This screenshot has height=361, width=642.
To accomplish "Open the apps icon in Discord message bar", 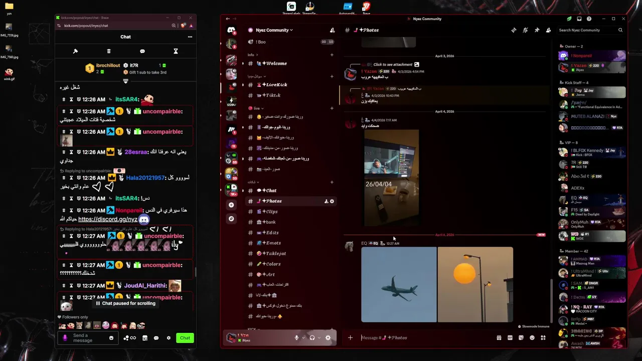I will 543,337.
